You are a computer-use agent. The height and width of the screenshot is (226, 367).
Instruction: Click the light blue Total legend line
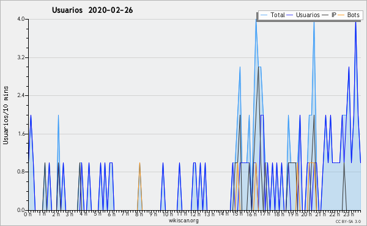[264, 15]
